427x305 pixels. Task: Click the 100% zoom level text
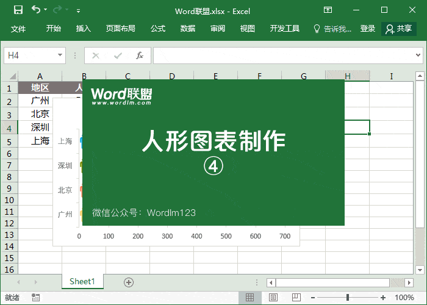[404, 298]
